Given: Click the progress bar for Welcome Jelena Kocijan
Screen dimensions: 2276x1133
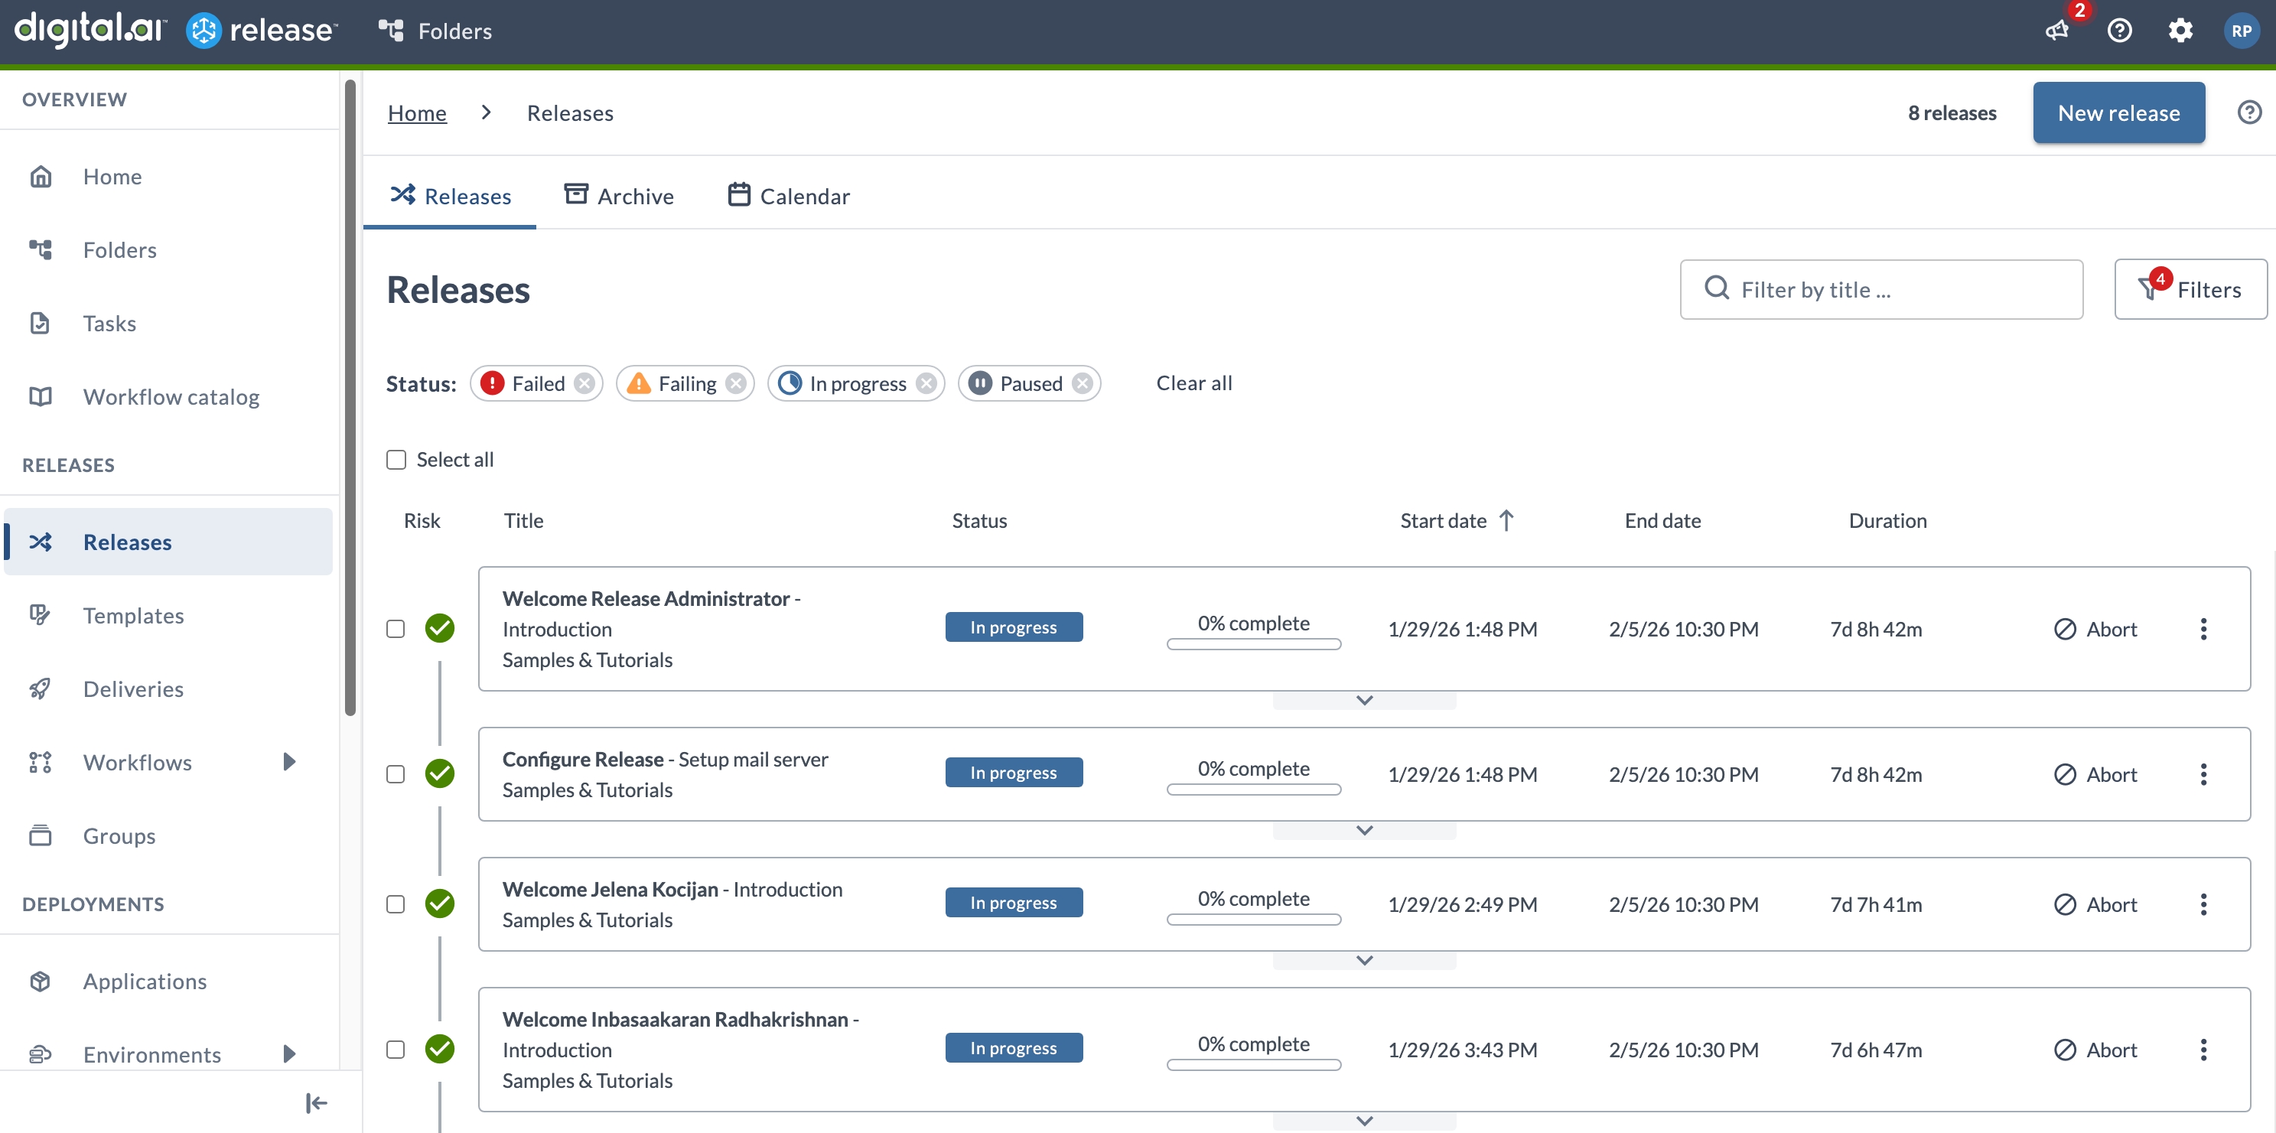Looking at the screenshot, I should [1254, 918].
